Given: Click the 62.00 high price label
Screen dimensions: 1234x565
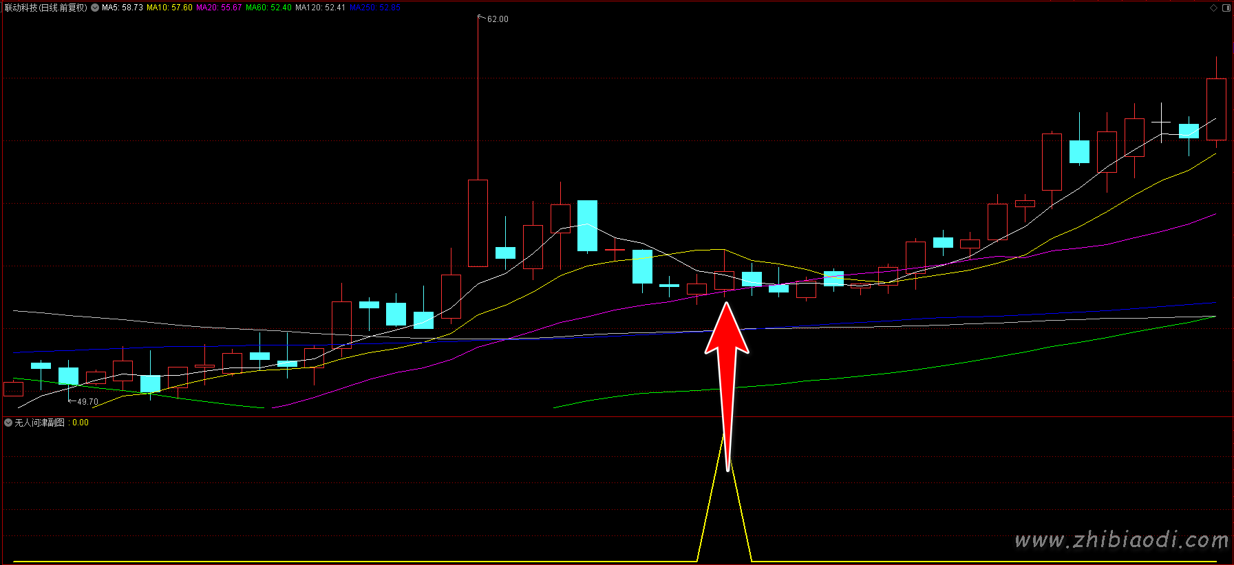Looking at the screenshot, I should tap(498, 19).
